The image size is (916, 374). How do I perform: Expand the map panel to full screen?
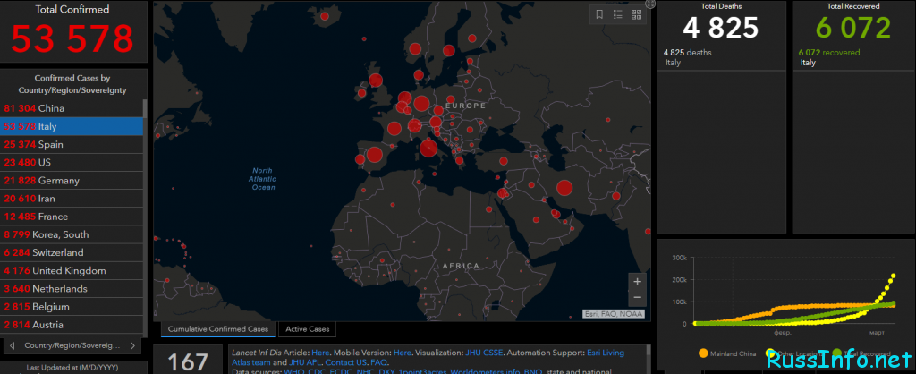650,4
